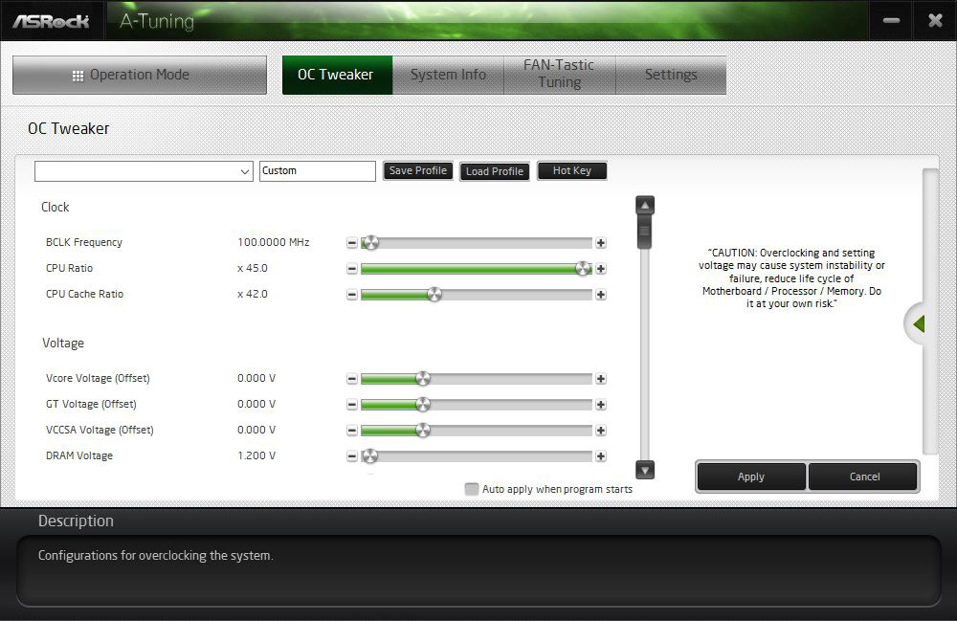Decrease BCLK Frequency with minus button

click(x=351, y=243)
